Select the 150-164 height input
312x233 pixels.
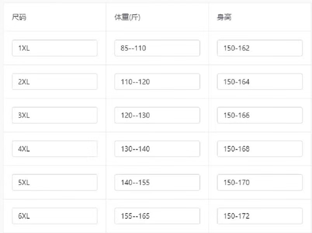[260, 82]
